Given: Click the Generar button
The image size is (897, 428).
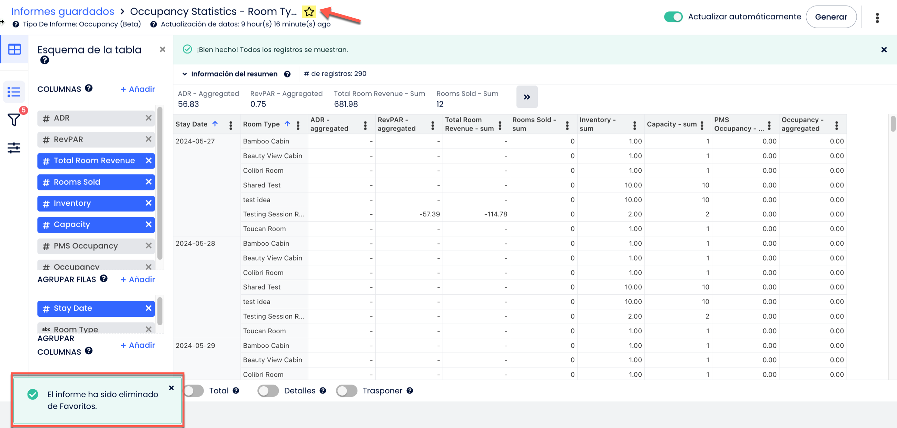Looking at the screenshot, I should (830, 17).
